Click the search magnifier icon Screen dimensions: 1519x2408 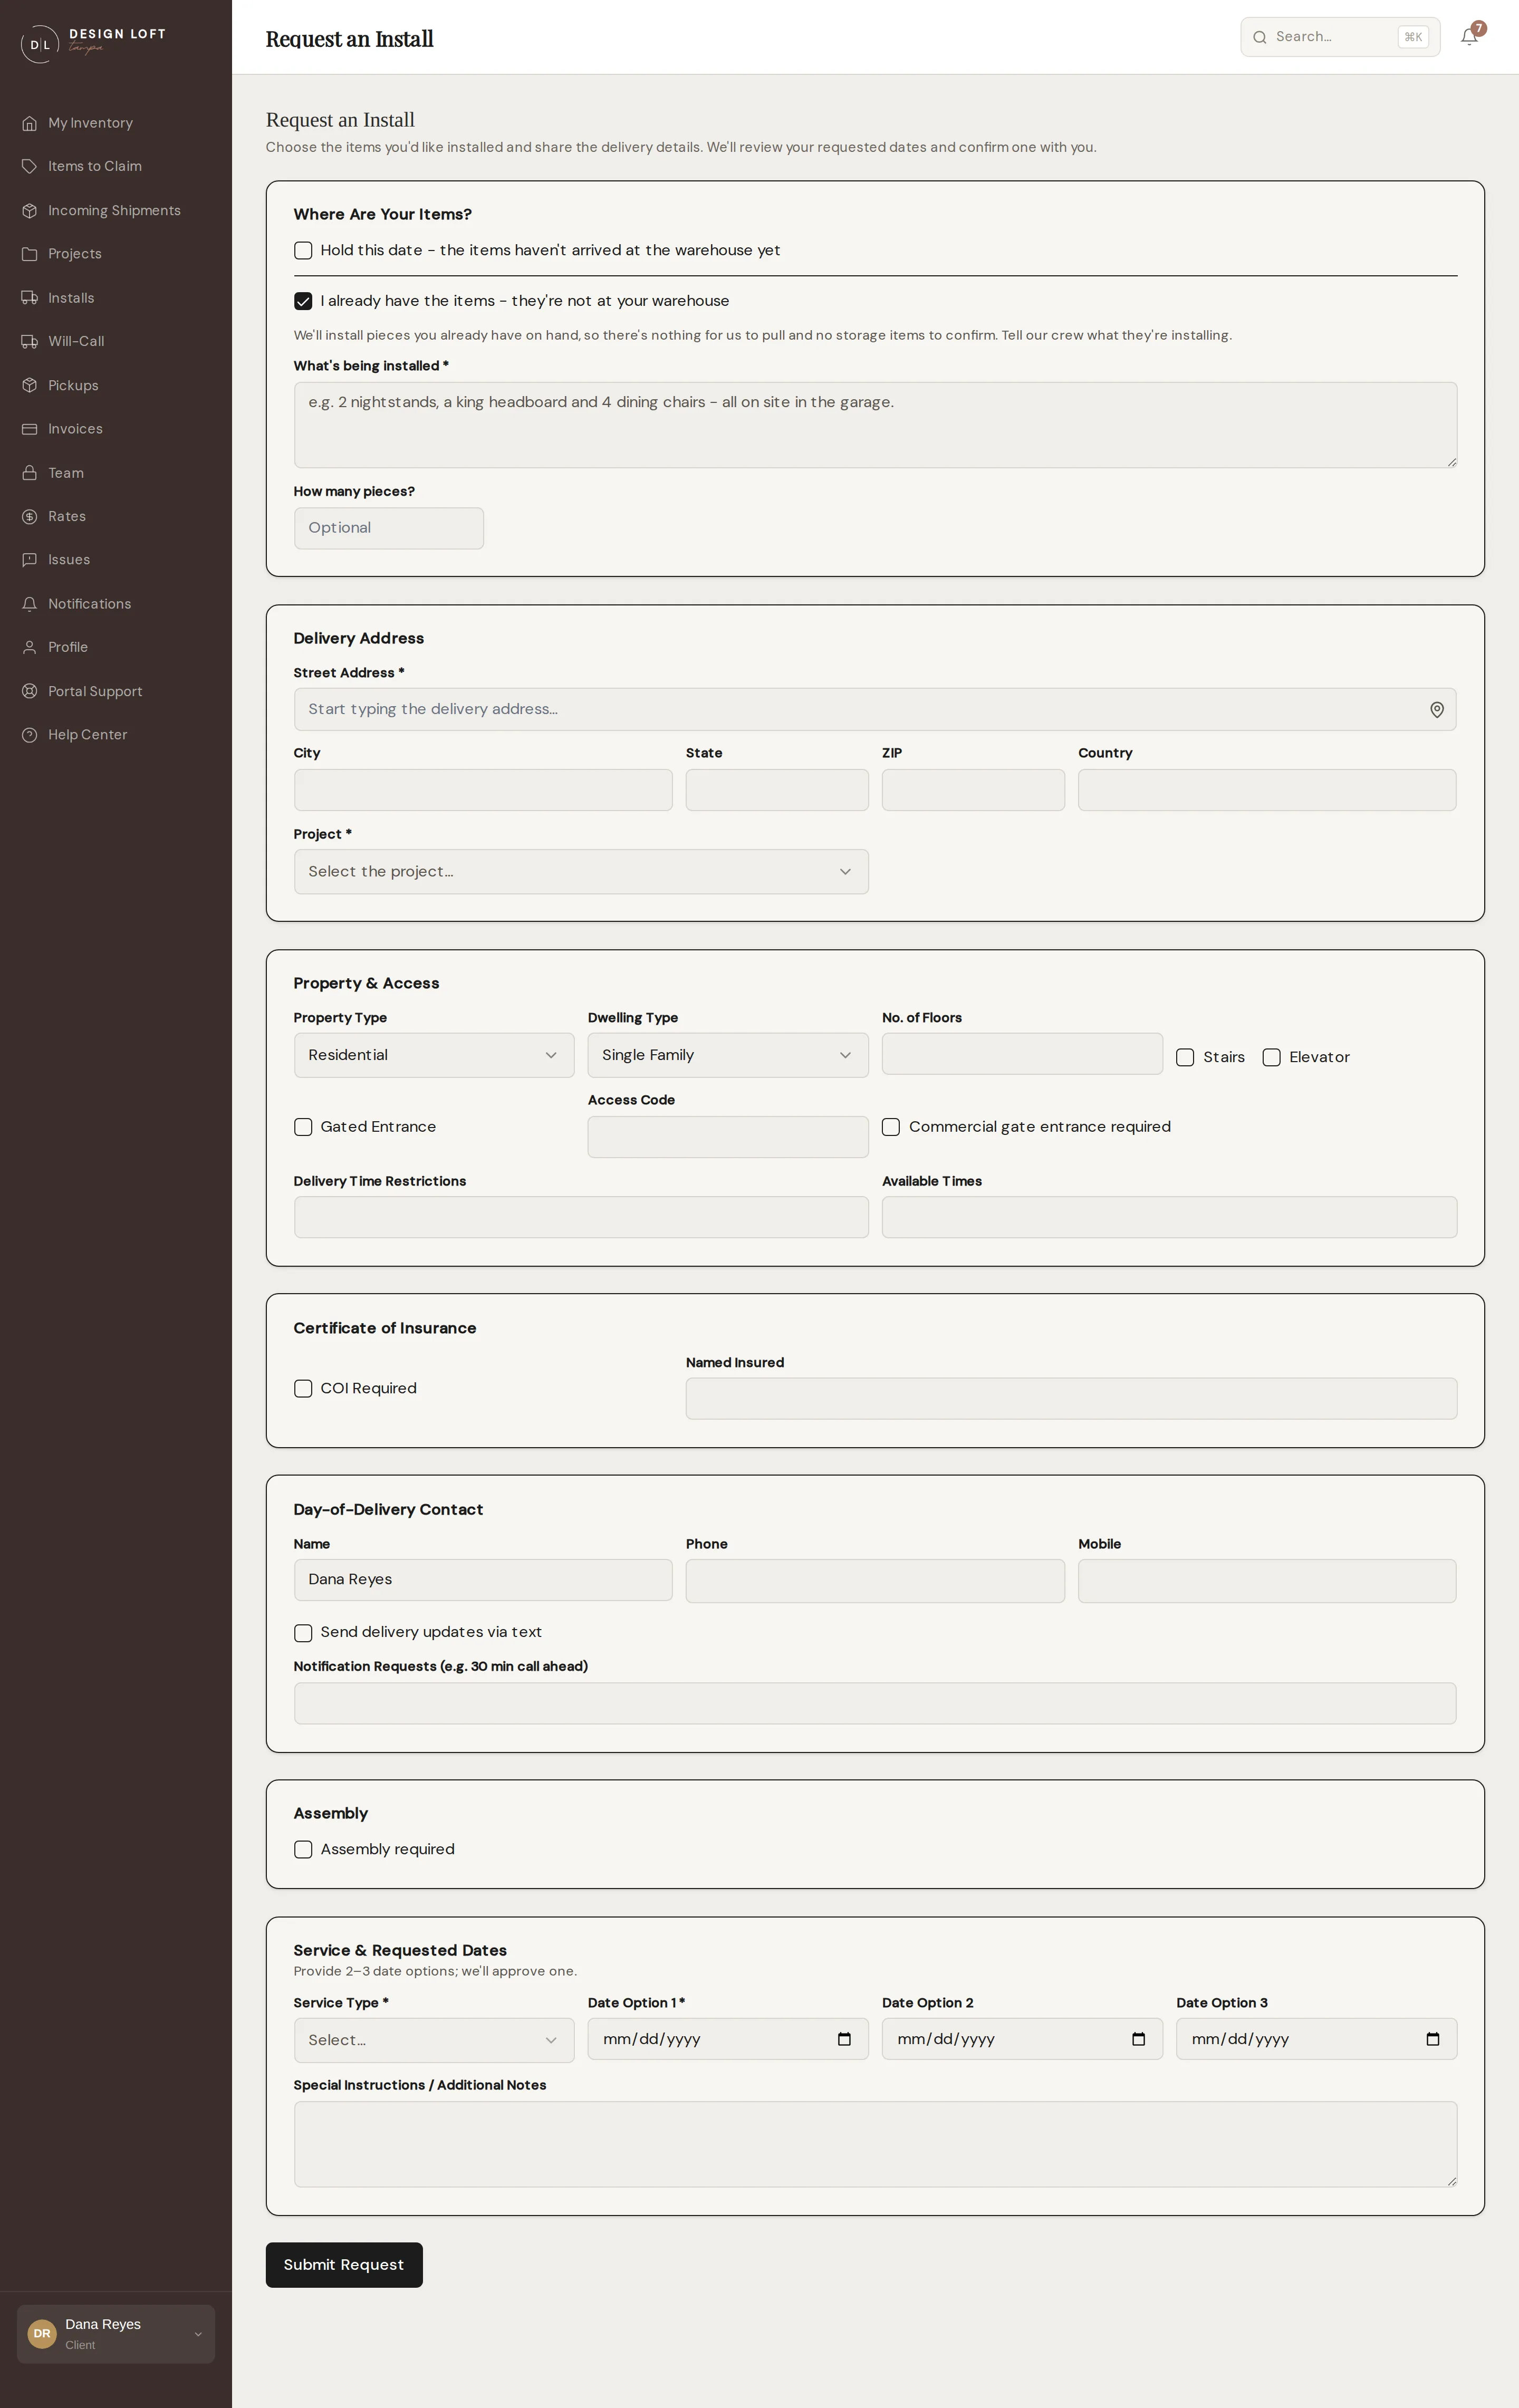1260,37
